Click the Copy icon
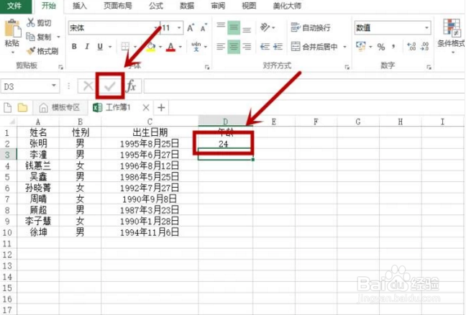Viewport: 466px width, 315px height. click(x=31, y=37)
